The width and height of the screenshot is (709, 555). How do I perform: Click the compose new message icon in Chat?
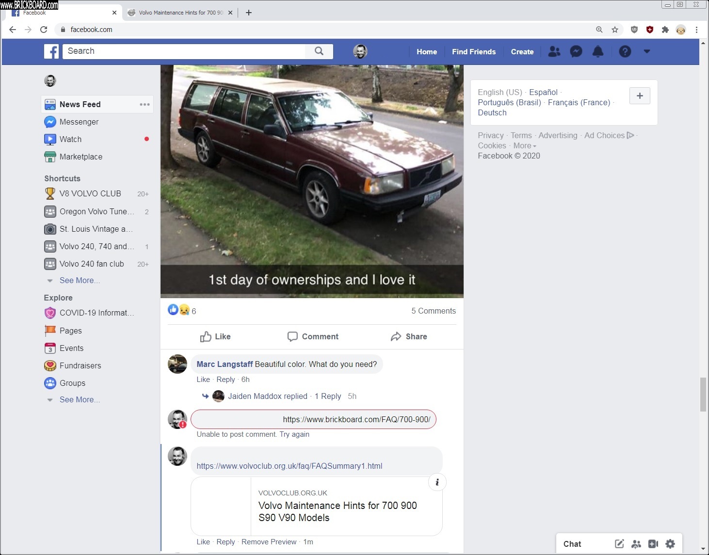point(619,544)
